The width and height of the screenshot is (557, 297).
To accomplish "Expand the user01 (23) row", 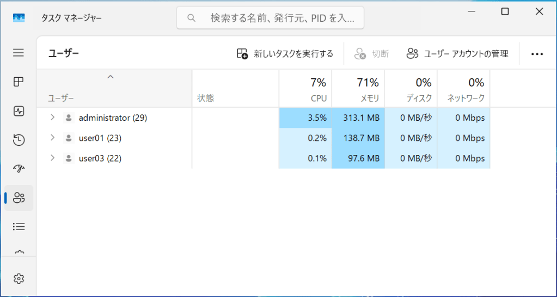I will pyautogui.click(x=52, y=138).
